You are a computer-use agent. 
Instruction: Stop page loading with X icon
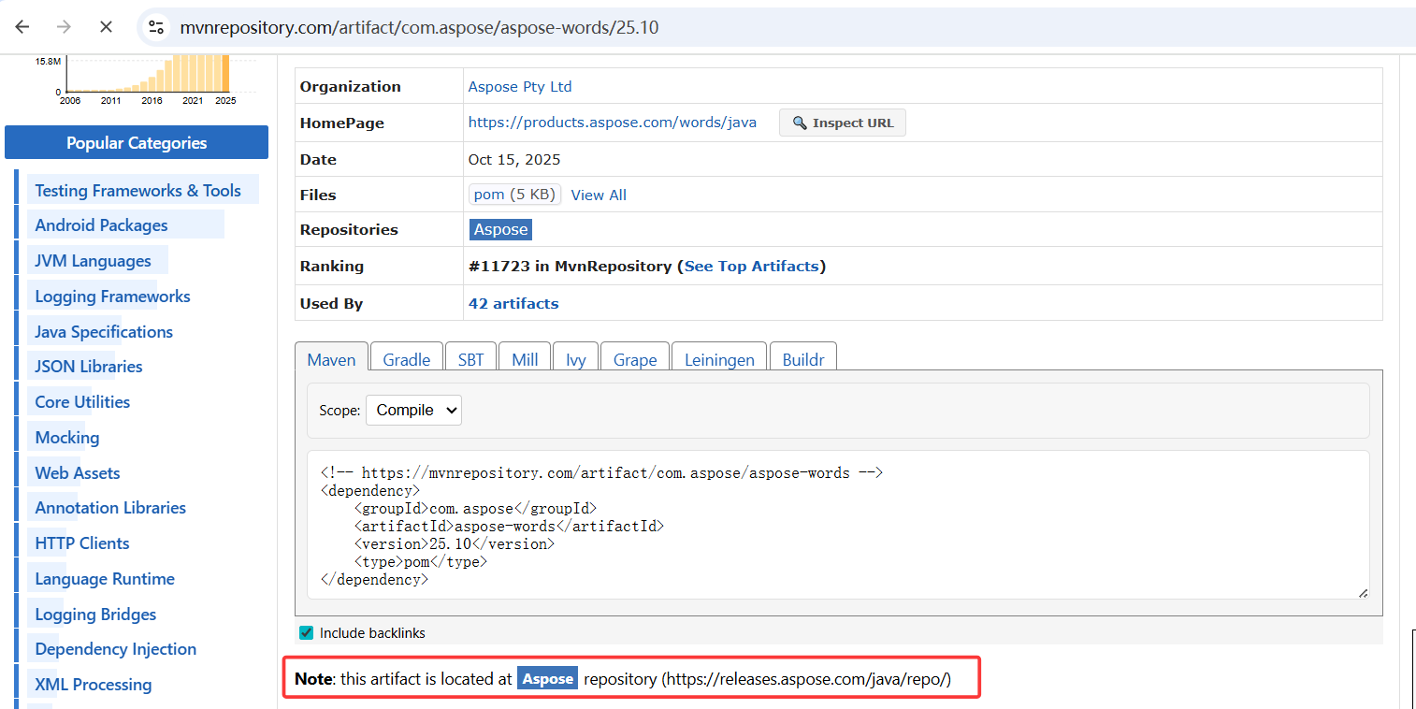[106, 27]
